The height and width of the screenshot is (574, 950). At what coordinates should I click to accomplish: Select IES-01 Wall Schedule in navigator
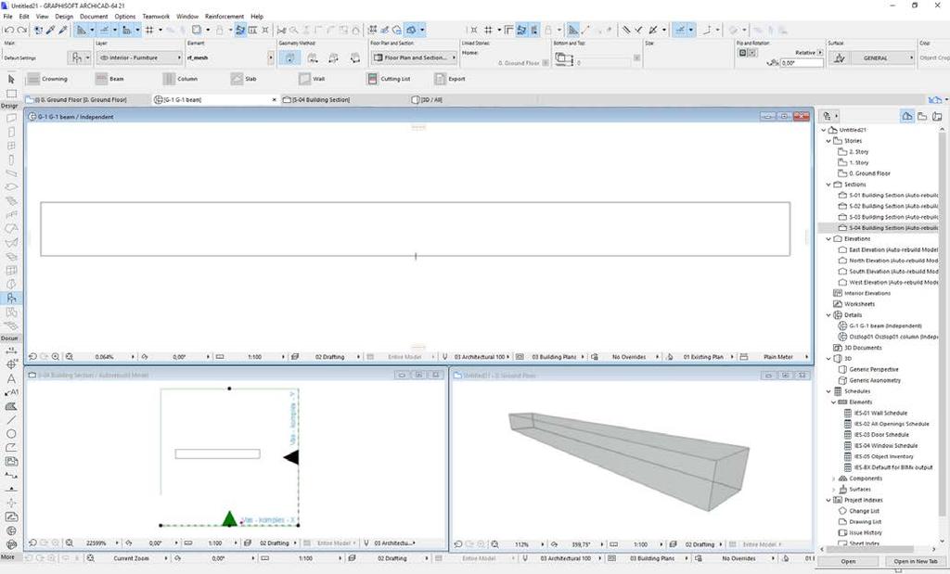click(x=880, y=413)
